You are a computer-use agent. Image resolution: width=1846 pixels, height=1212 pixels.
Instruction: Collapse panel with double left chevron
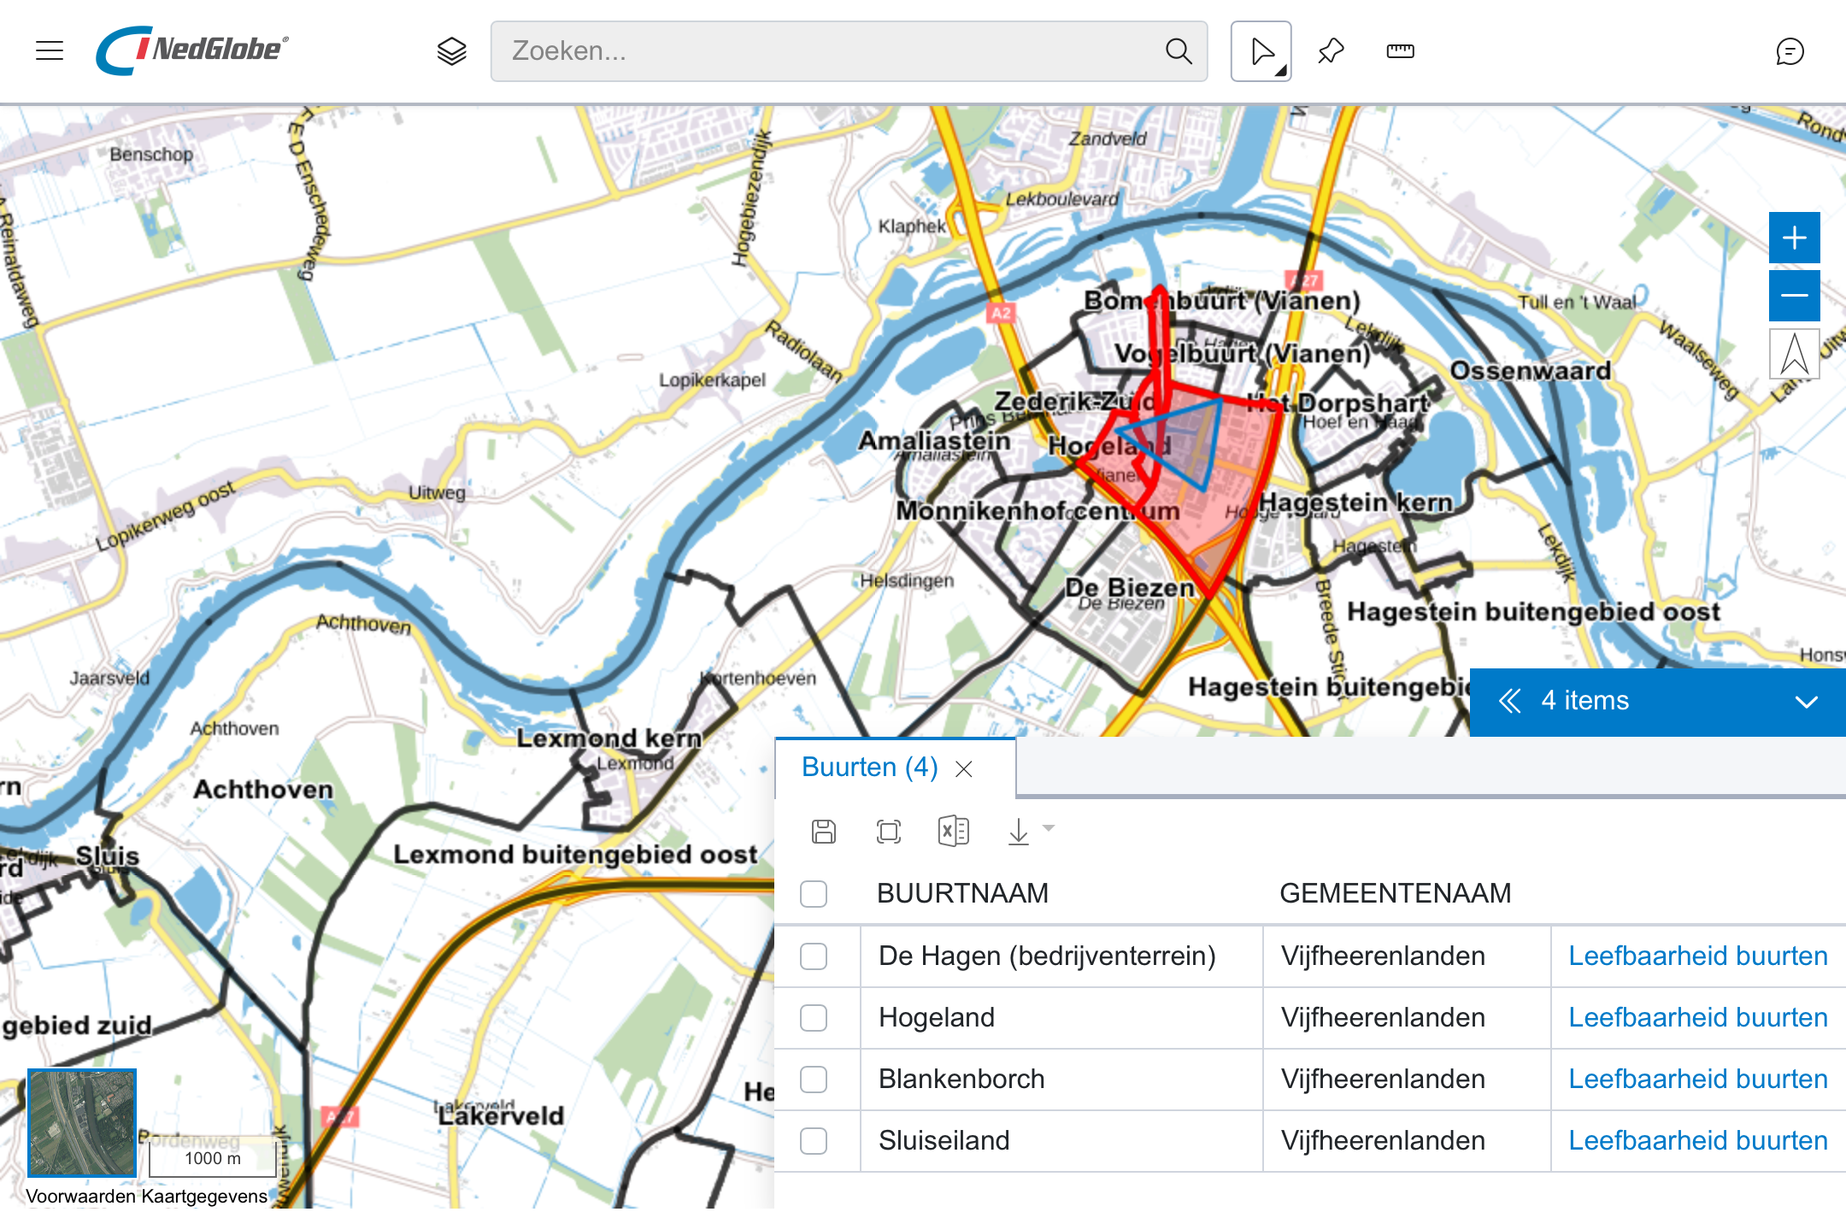point(1510,701)
